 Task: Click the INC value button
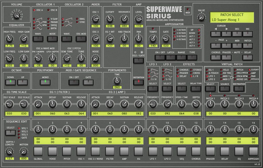pos(248,34)
